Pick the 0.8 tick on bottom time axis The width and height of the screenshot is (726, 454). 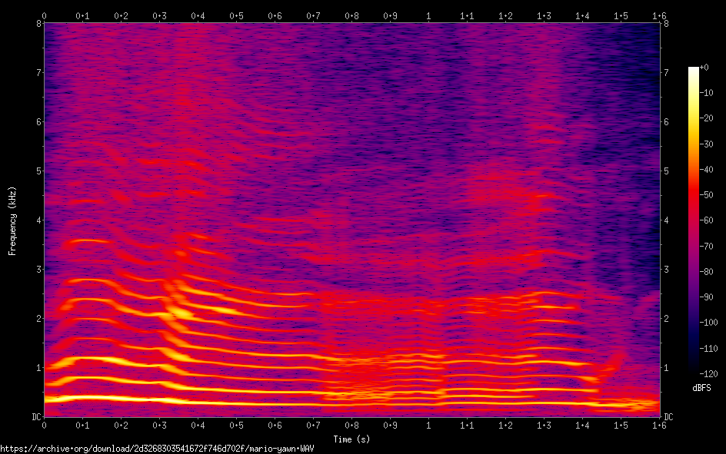coord(351,425)
